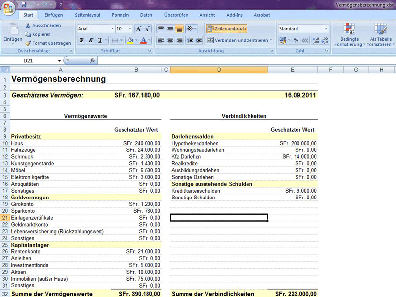Open the Überprüfen tab
The image size is (396, 297).
[176, 15]
